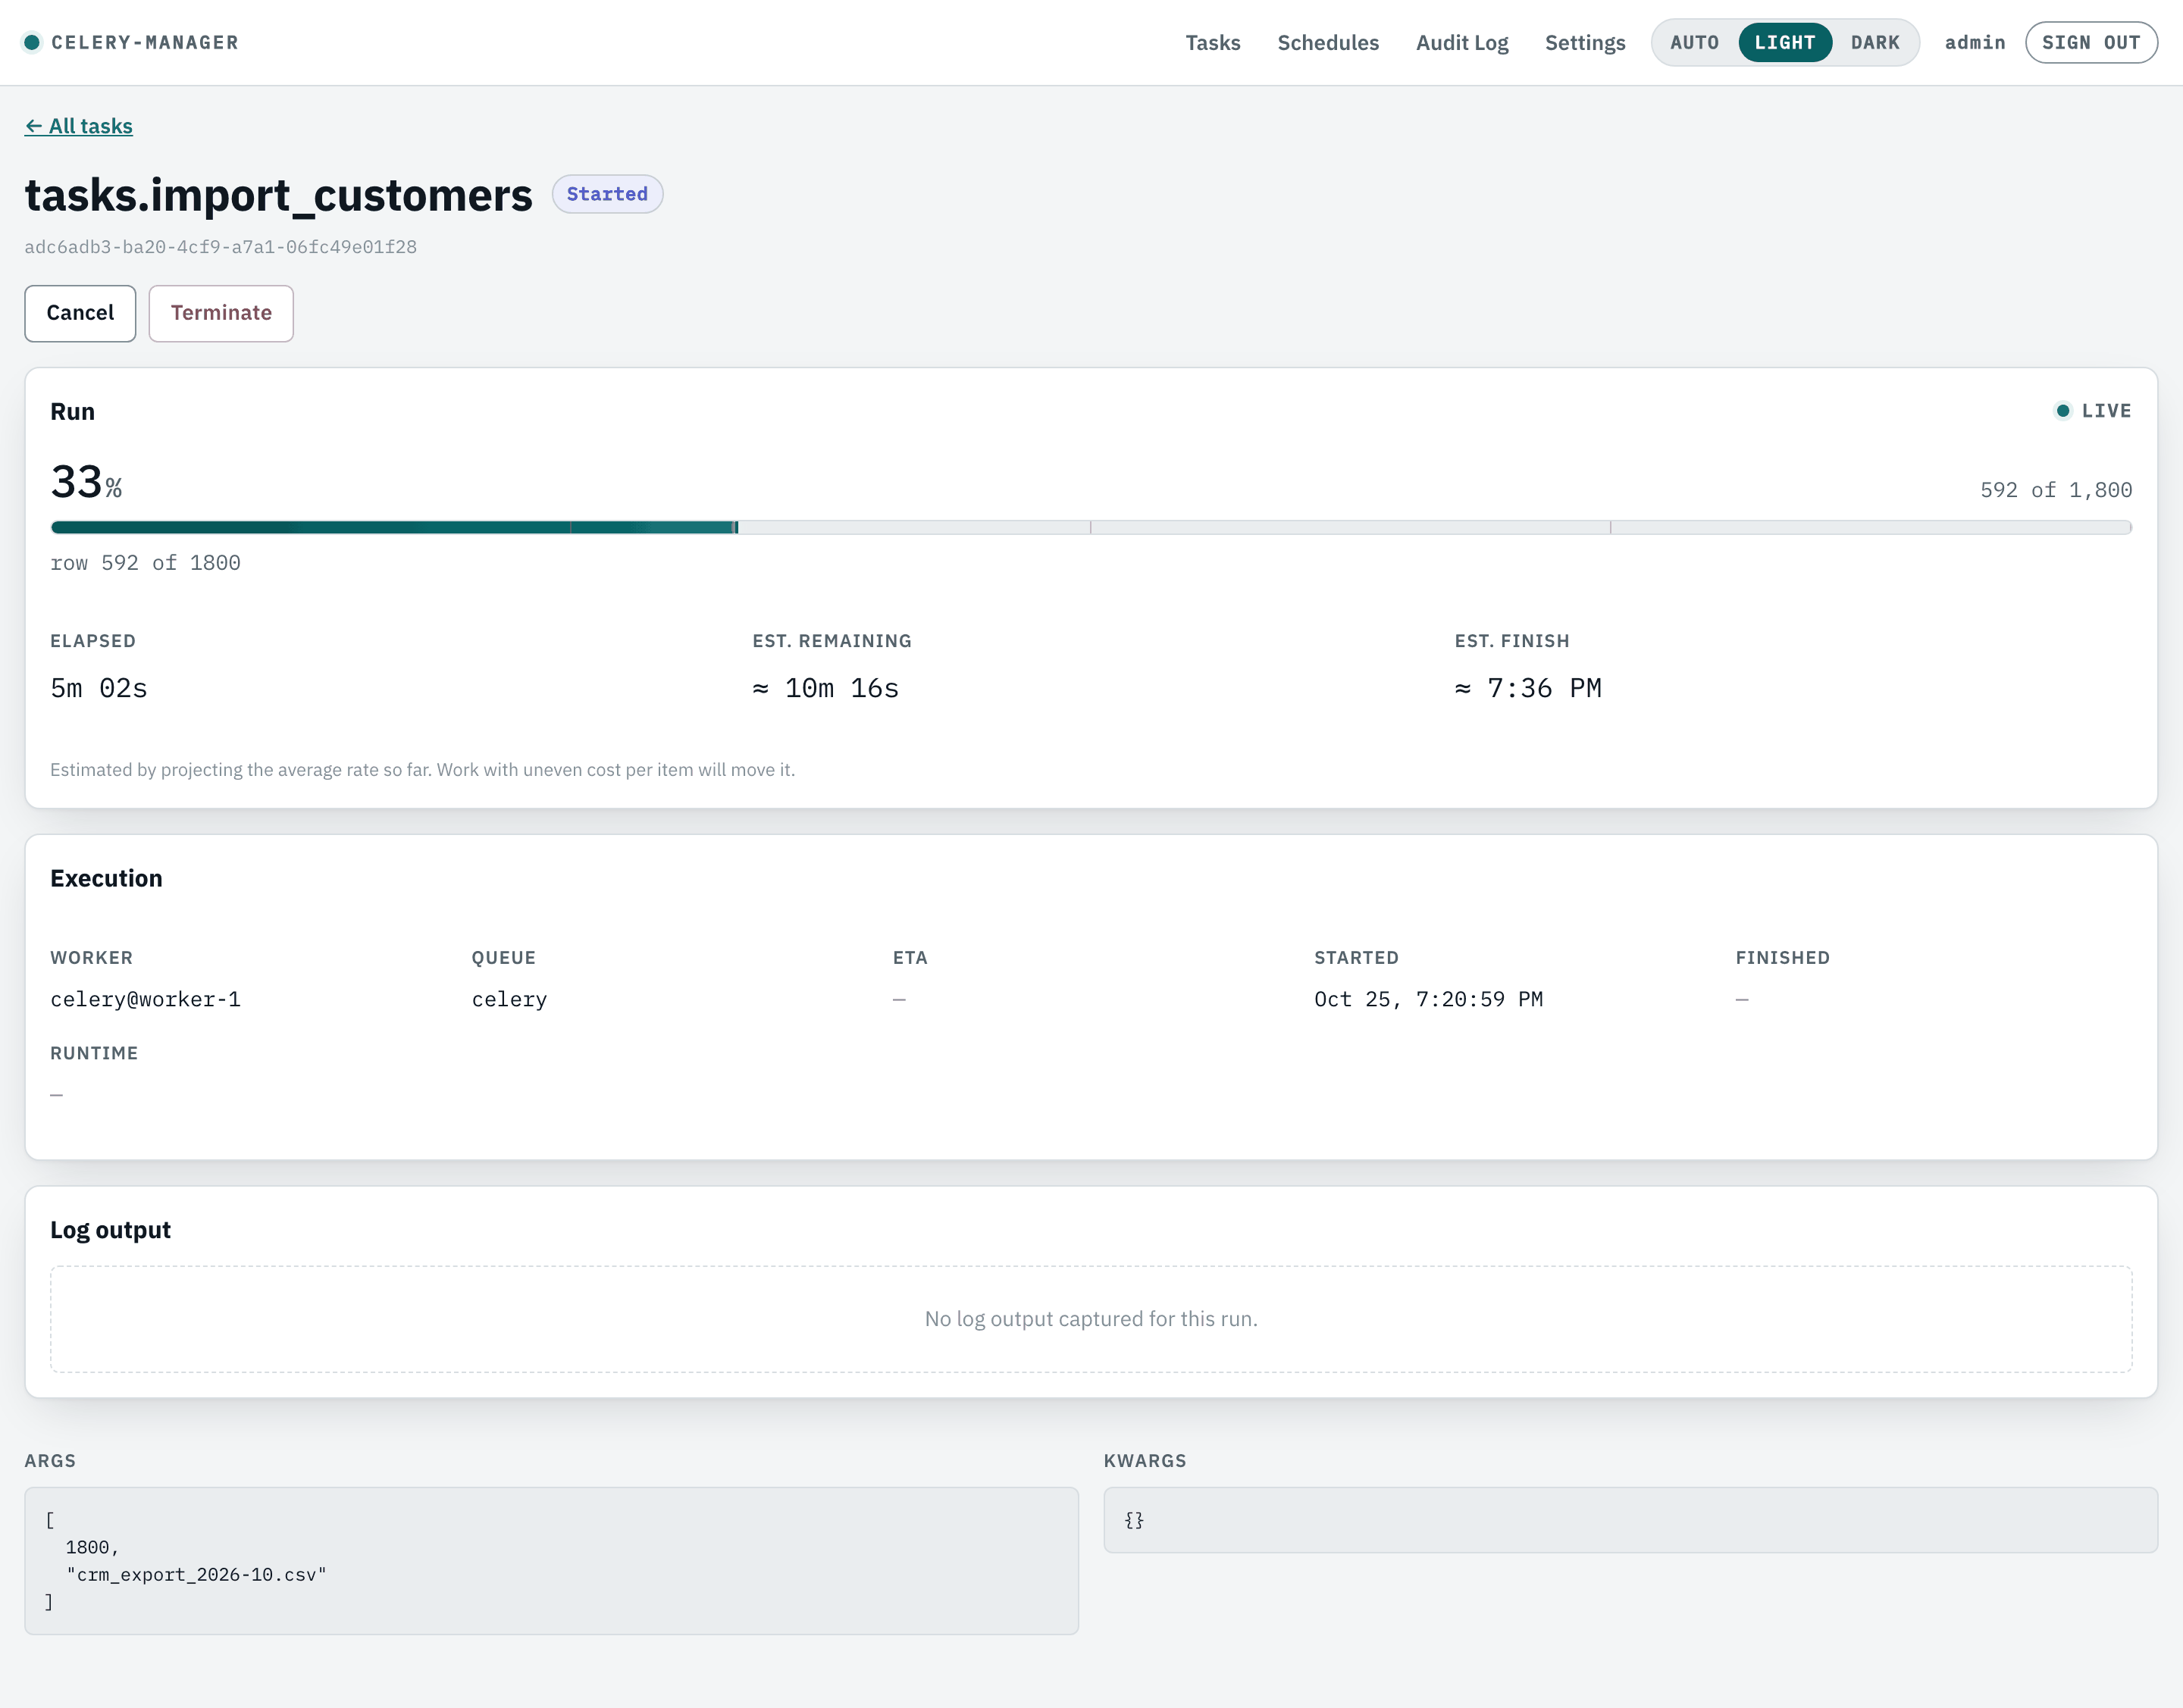Click the KWARGS code block
The image size is (2183, 1708).
tap(1630, 1520)
